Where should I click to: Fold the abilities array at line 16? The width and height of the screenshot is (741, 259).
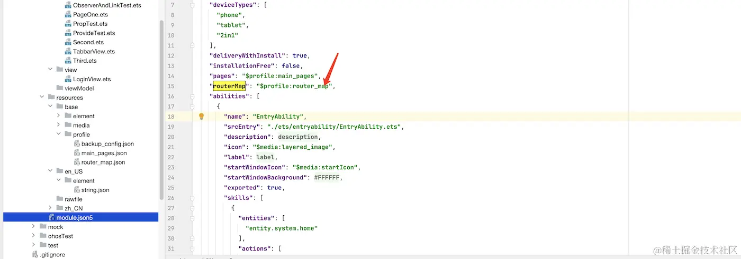(192, 96)
